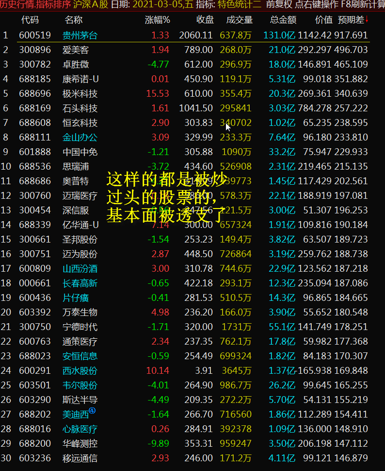The image size is (385, 471).
Task: Select stock 金山办公
Action: click(80, 137)
